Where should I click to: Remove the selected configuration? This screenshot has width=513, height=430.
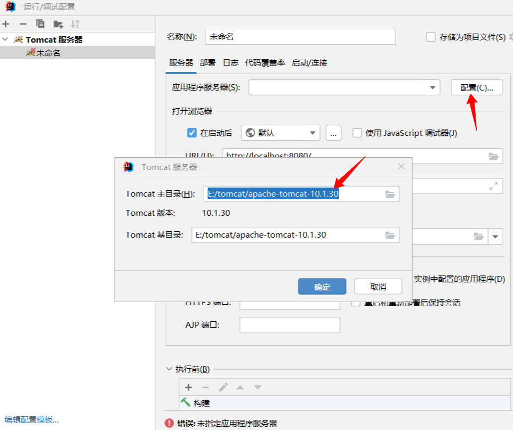23,24
